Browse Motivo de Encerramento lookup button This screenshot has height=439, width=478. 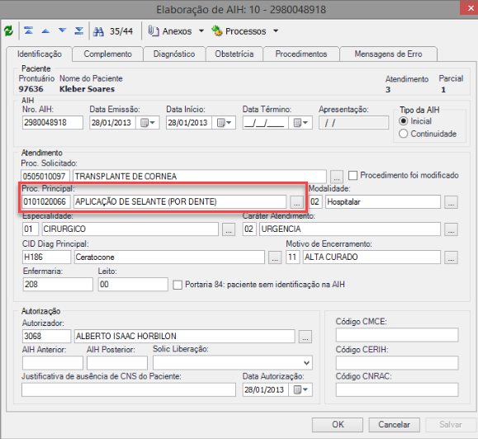point(451,257)
